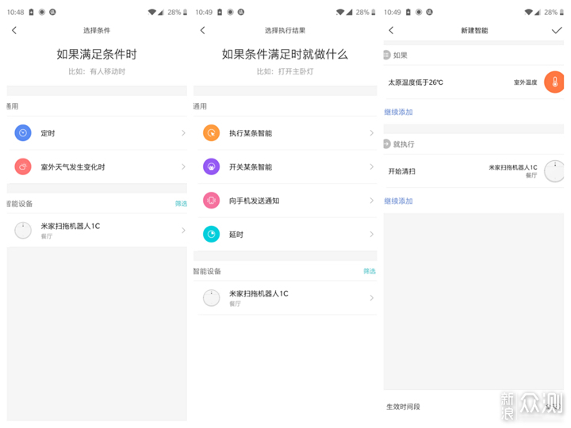Go back from the 选择条件 screen
This screenshot has width=571, height=428.
point(14,30)
